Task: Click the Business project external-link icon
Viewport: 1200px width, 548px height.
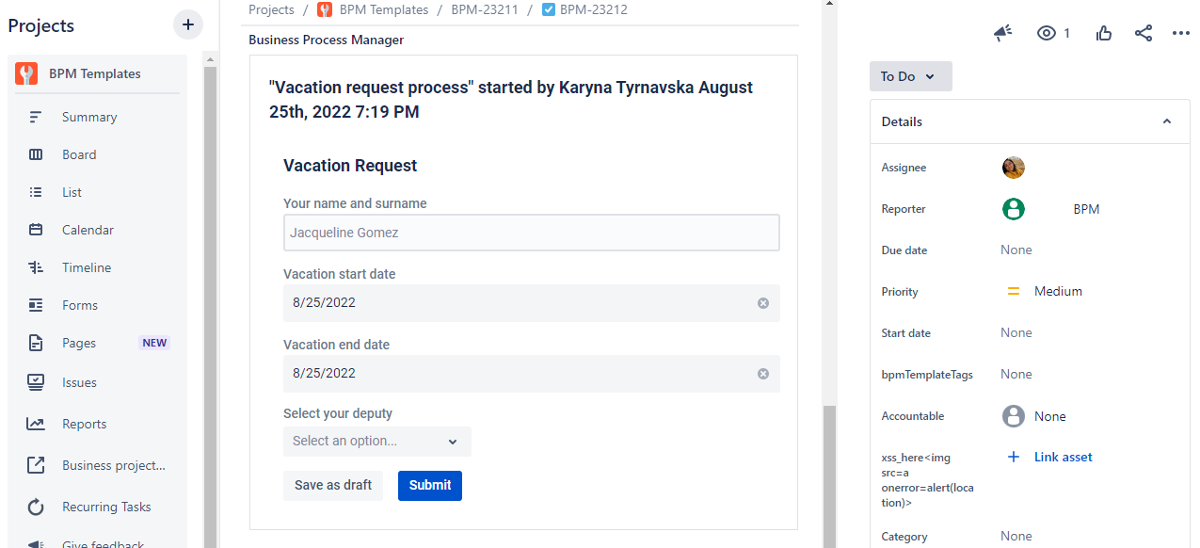Action: (36, 465)
